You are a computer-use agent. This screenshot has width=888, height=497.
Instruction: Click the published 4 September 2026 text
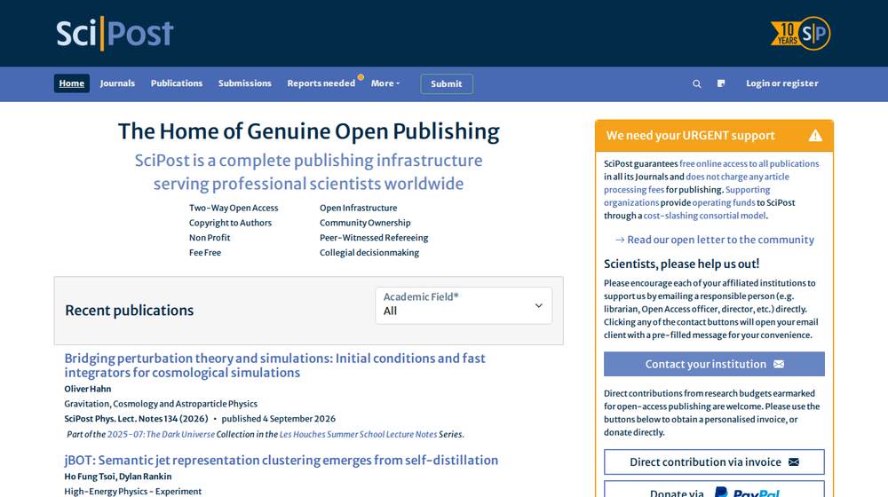point(279,419)
